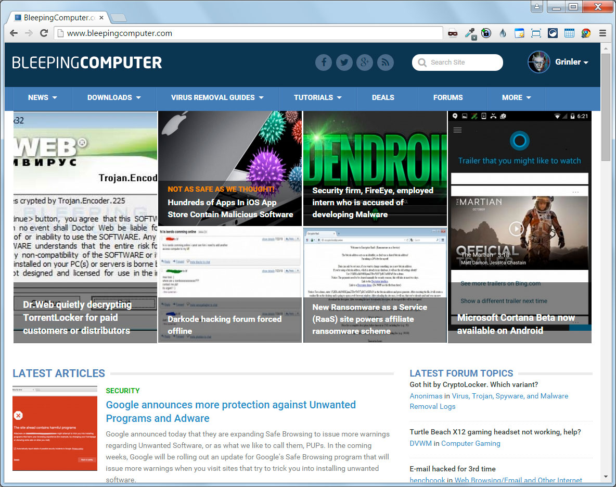Click the BLEEPINGCOMPUTER site logo
Viewport: 616px width, 487px height.
point(87,63)
